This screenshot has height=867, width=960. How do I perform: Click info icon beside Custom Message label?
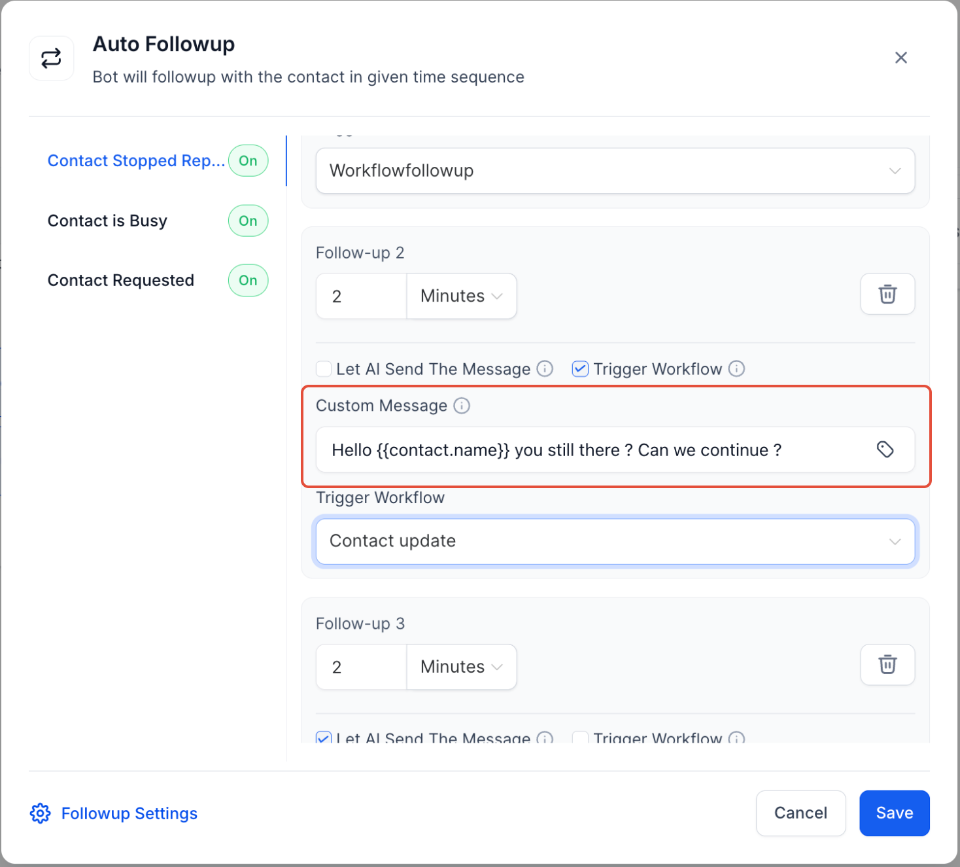pos(462,406)
